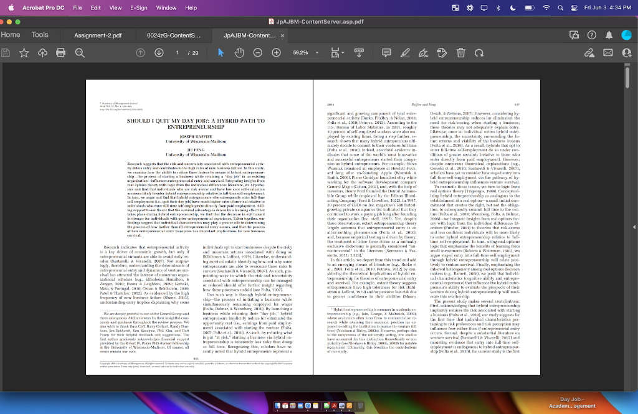Image resolution: width=638 pixels, height=414 pixels.
Task: Click the vertical scrollbar thumb
Action: pos(627,77)
